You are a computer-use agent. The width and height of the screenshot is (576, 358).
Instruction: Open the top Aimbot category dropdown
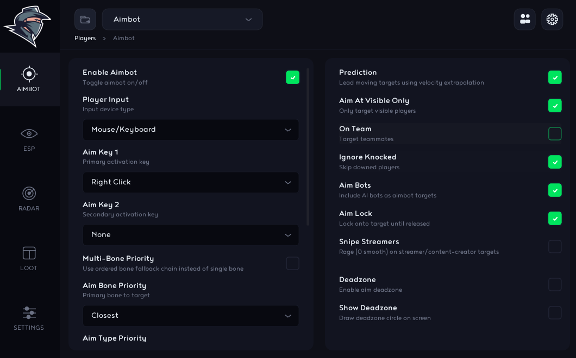[x=182, y=20]
